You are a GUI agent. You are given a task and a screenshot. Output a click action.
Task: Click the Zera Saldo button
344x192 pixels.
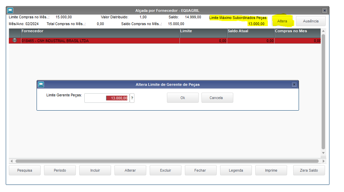309,170
